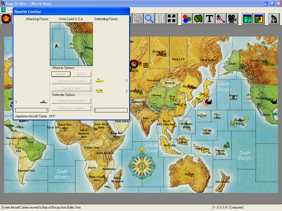The image size is (282, 211).
Task: Click the 'Soviet Far East' map label
Action: (x=208, y=60)
